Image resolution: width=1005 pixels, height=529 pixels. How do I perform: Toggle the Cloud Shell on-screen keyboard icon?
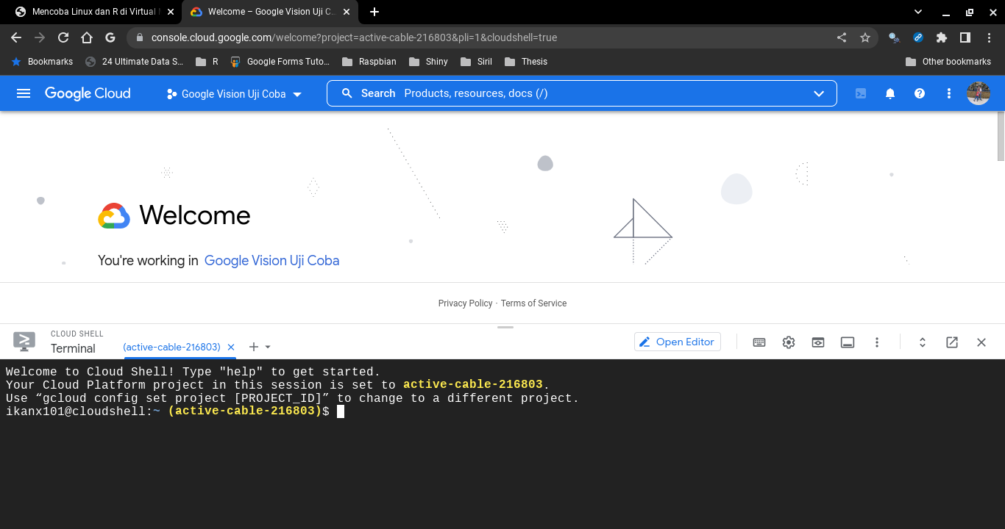point(759,342)
